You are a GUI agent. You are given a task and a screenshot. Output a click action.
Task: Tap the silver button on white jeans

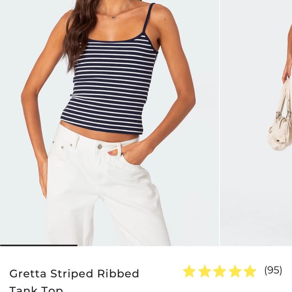point(100,147)
